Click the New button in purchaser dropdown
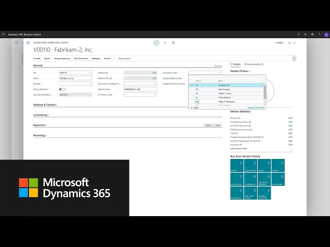This screenshot has height=247, width=330. point(195,108)
